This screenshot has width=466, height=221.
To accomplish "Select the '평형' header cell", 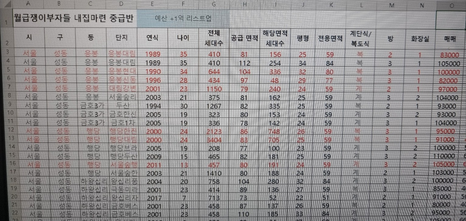I will (x=302, y=39).
